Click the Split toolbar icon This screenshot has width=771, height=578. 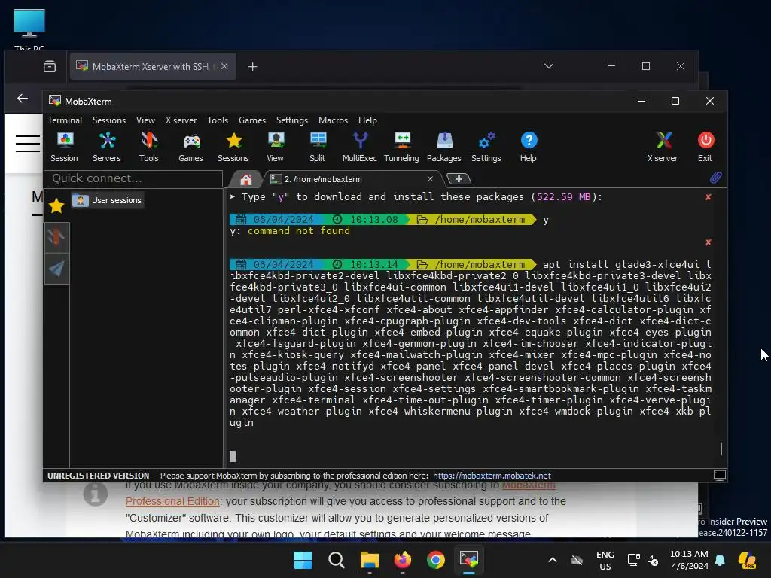318,147
